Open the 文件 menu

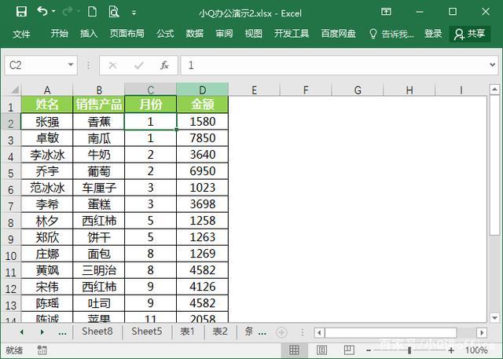tap(21, 34)
